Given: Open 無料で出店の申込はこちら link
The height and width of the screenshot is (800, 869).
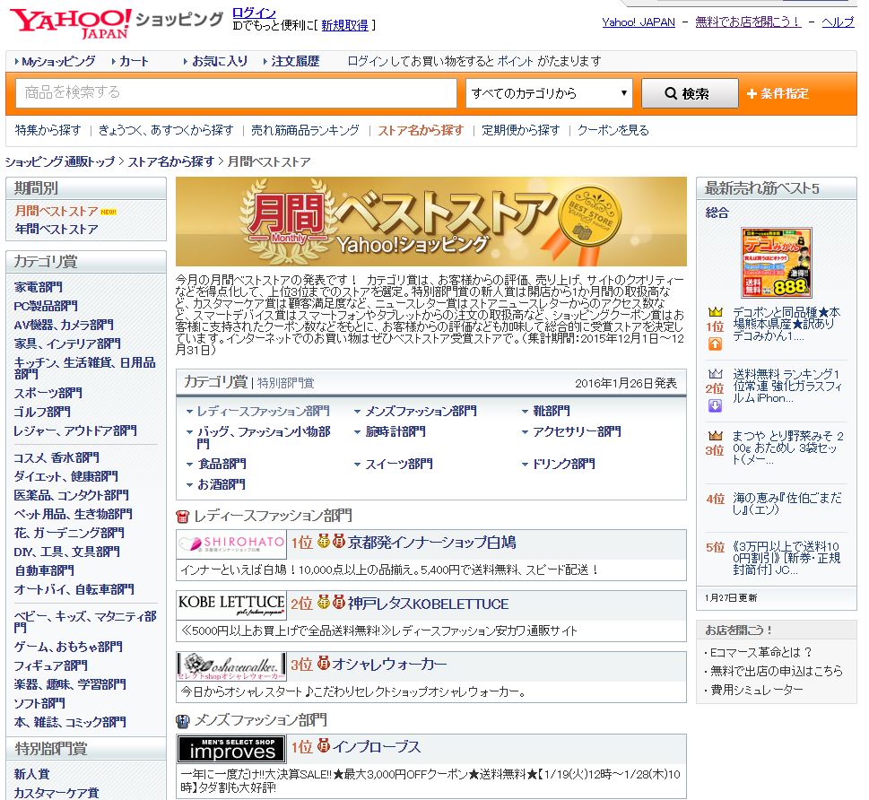Looking at the screenshot, I should [x=777, y=672].
